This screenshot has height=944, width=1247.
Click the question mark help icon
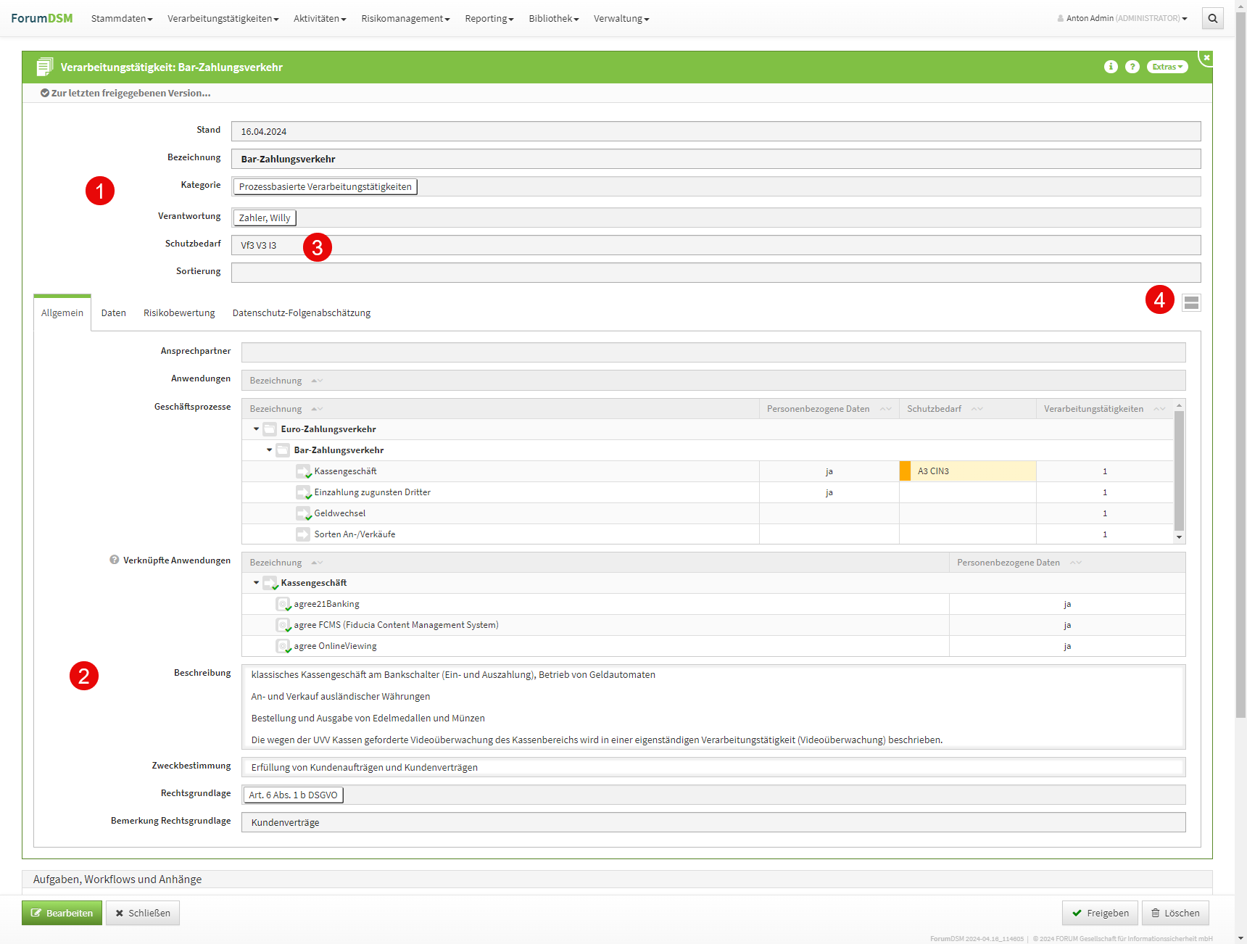[x=1132, y=67]
